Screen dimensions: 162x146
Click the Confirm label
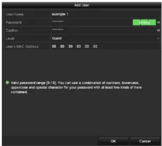(12, 31)
